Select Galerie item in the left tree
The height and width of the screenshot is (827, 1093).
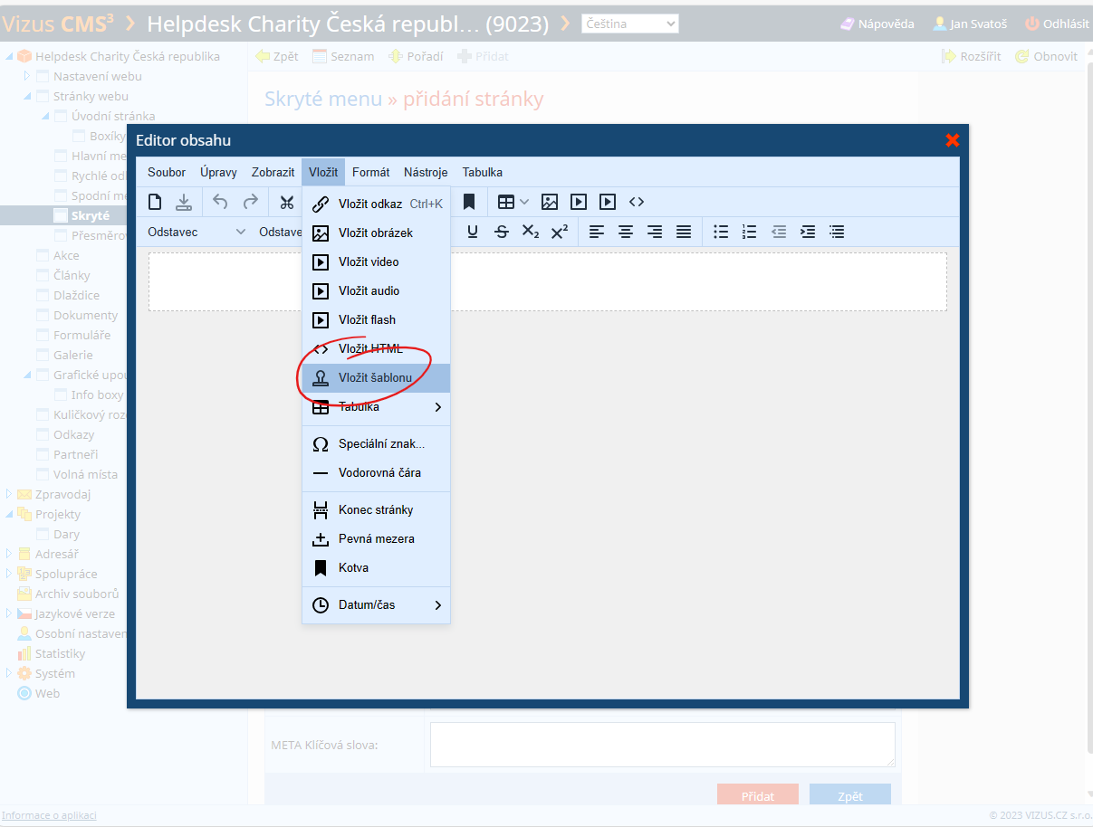click(72, 355)
